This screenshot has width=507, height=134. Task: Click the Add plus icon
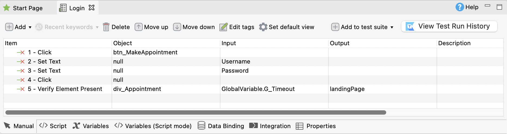pos(9,27)
